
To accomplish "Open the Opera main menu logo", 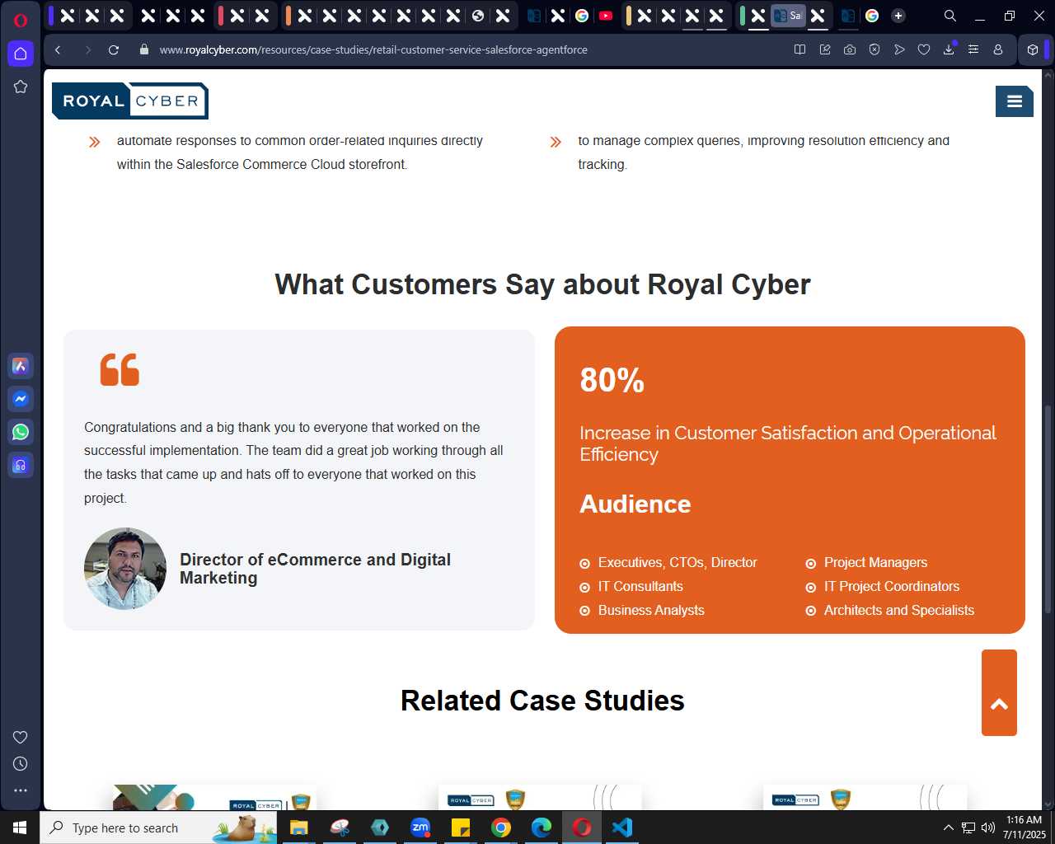I will pos(21,20).
